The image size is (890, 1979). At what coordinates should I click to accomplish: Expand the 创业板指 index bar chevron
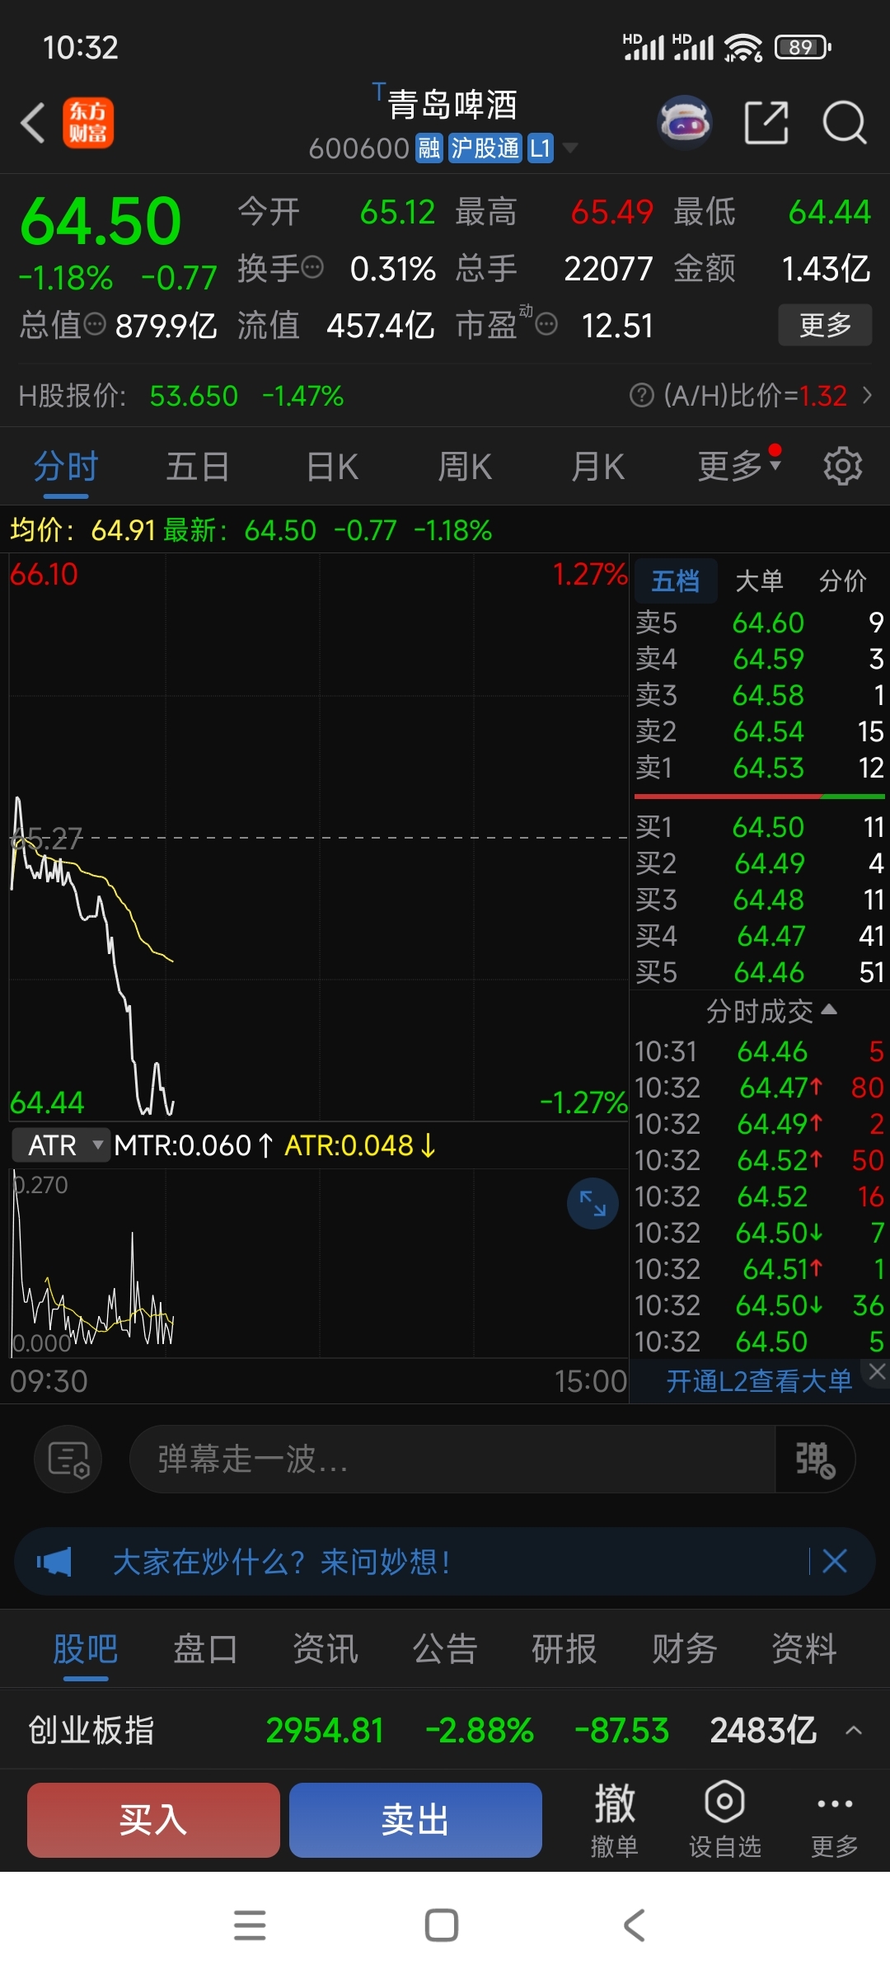(855, 1731)
